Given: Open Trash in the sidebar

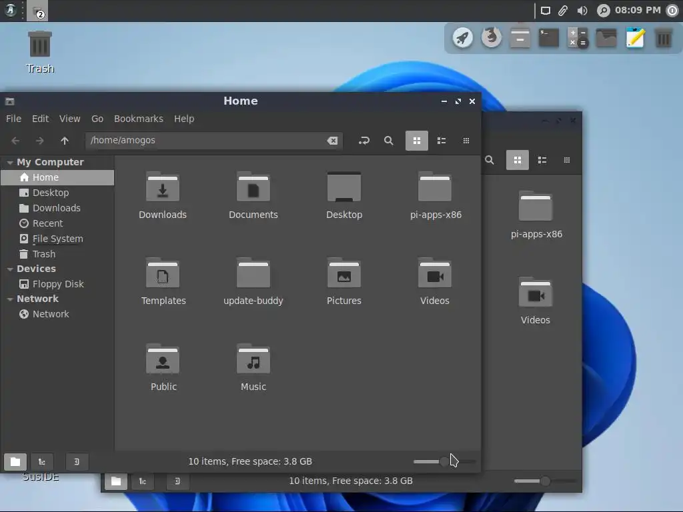Looking at the screenshot, I should 57,254.
